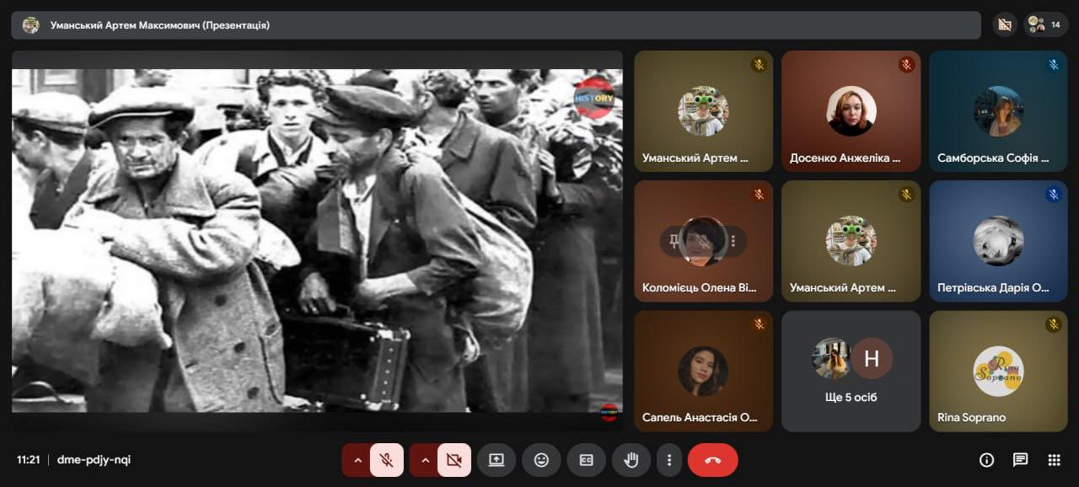Toggle the turned-off camera button
Screen dimensions: 1079x487
pyautogui.click(x=454, y=460)
